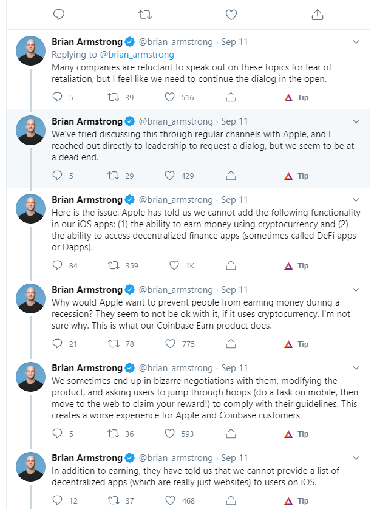
Task: Expand the chevron menu on the first Brian Armstrong tweet
Action: point(356,42)
